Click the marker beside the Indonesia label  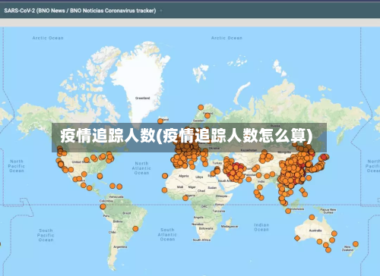288,211
